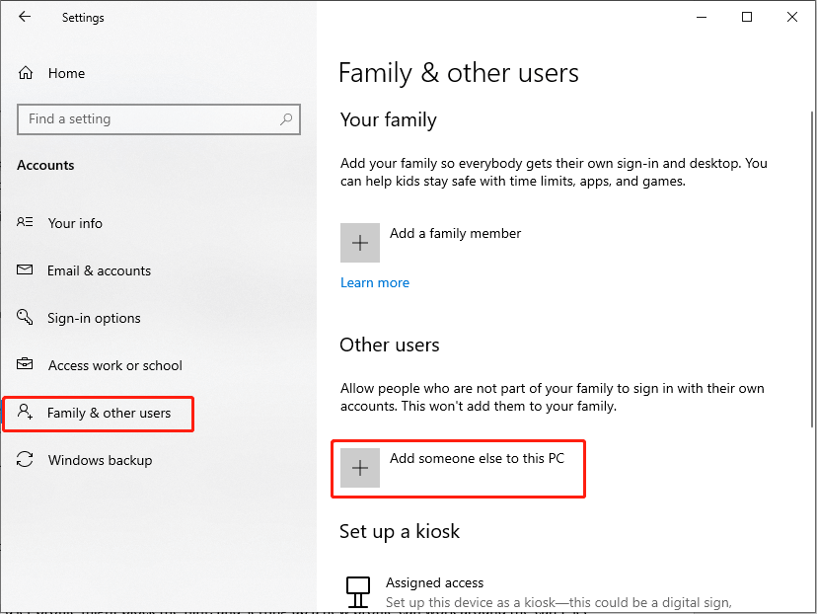Click Add a family member
The width and height of the screenshot is (817, 614).
[455, 233]
